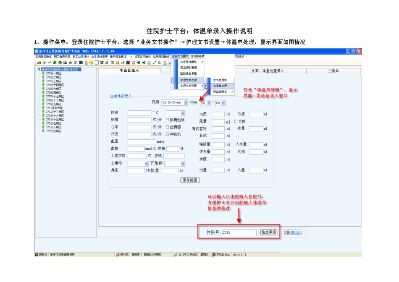Click the small picture toolbar icon

160,63
